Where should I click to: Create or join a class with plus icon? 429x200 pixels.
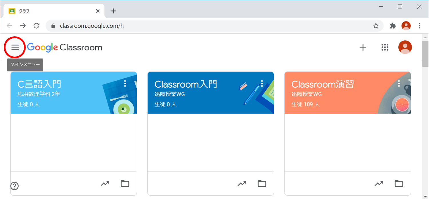coord(363,47)
